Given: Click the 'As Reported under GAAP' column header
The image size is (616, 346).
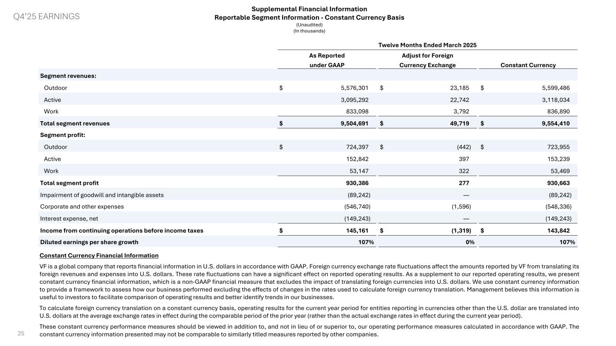Looking at the screenshot, I should click(326, 60).
